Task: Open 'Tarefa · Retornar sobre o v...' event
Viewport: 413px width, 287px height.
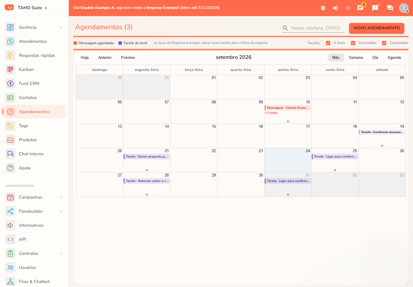Action: [x=147, y=181]
